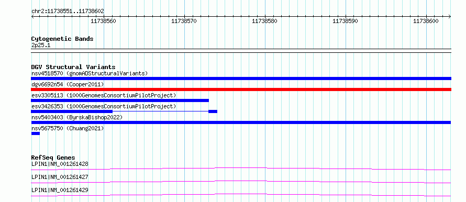Click ruler tick label 11738590
Viewport: 466px width, 202px height.
pyautogui.click(x=345, y=21)
